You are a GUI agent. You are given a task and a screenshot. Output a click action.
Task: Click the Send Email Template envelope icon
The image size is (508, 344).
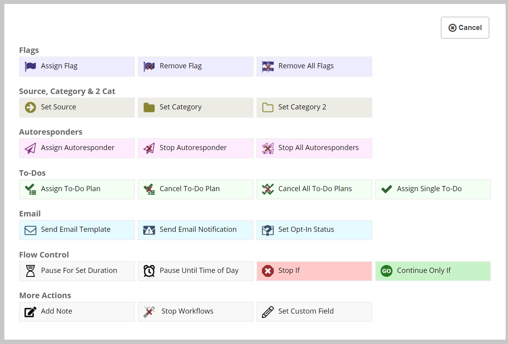(x=30, y=229)
